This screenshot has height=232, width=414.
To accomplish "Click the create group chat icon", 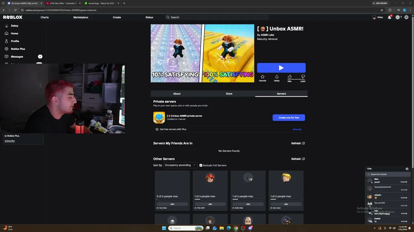I will point(407,169).
